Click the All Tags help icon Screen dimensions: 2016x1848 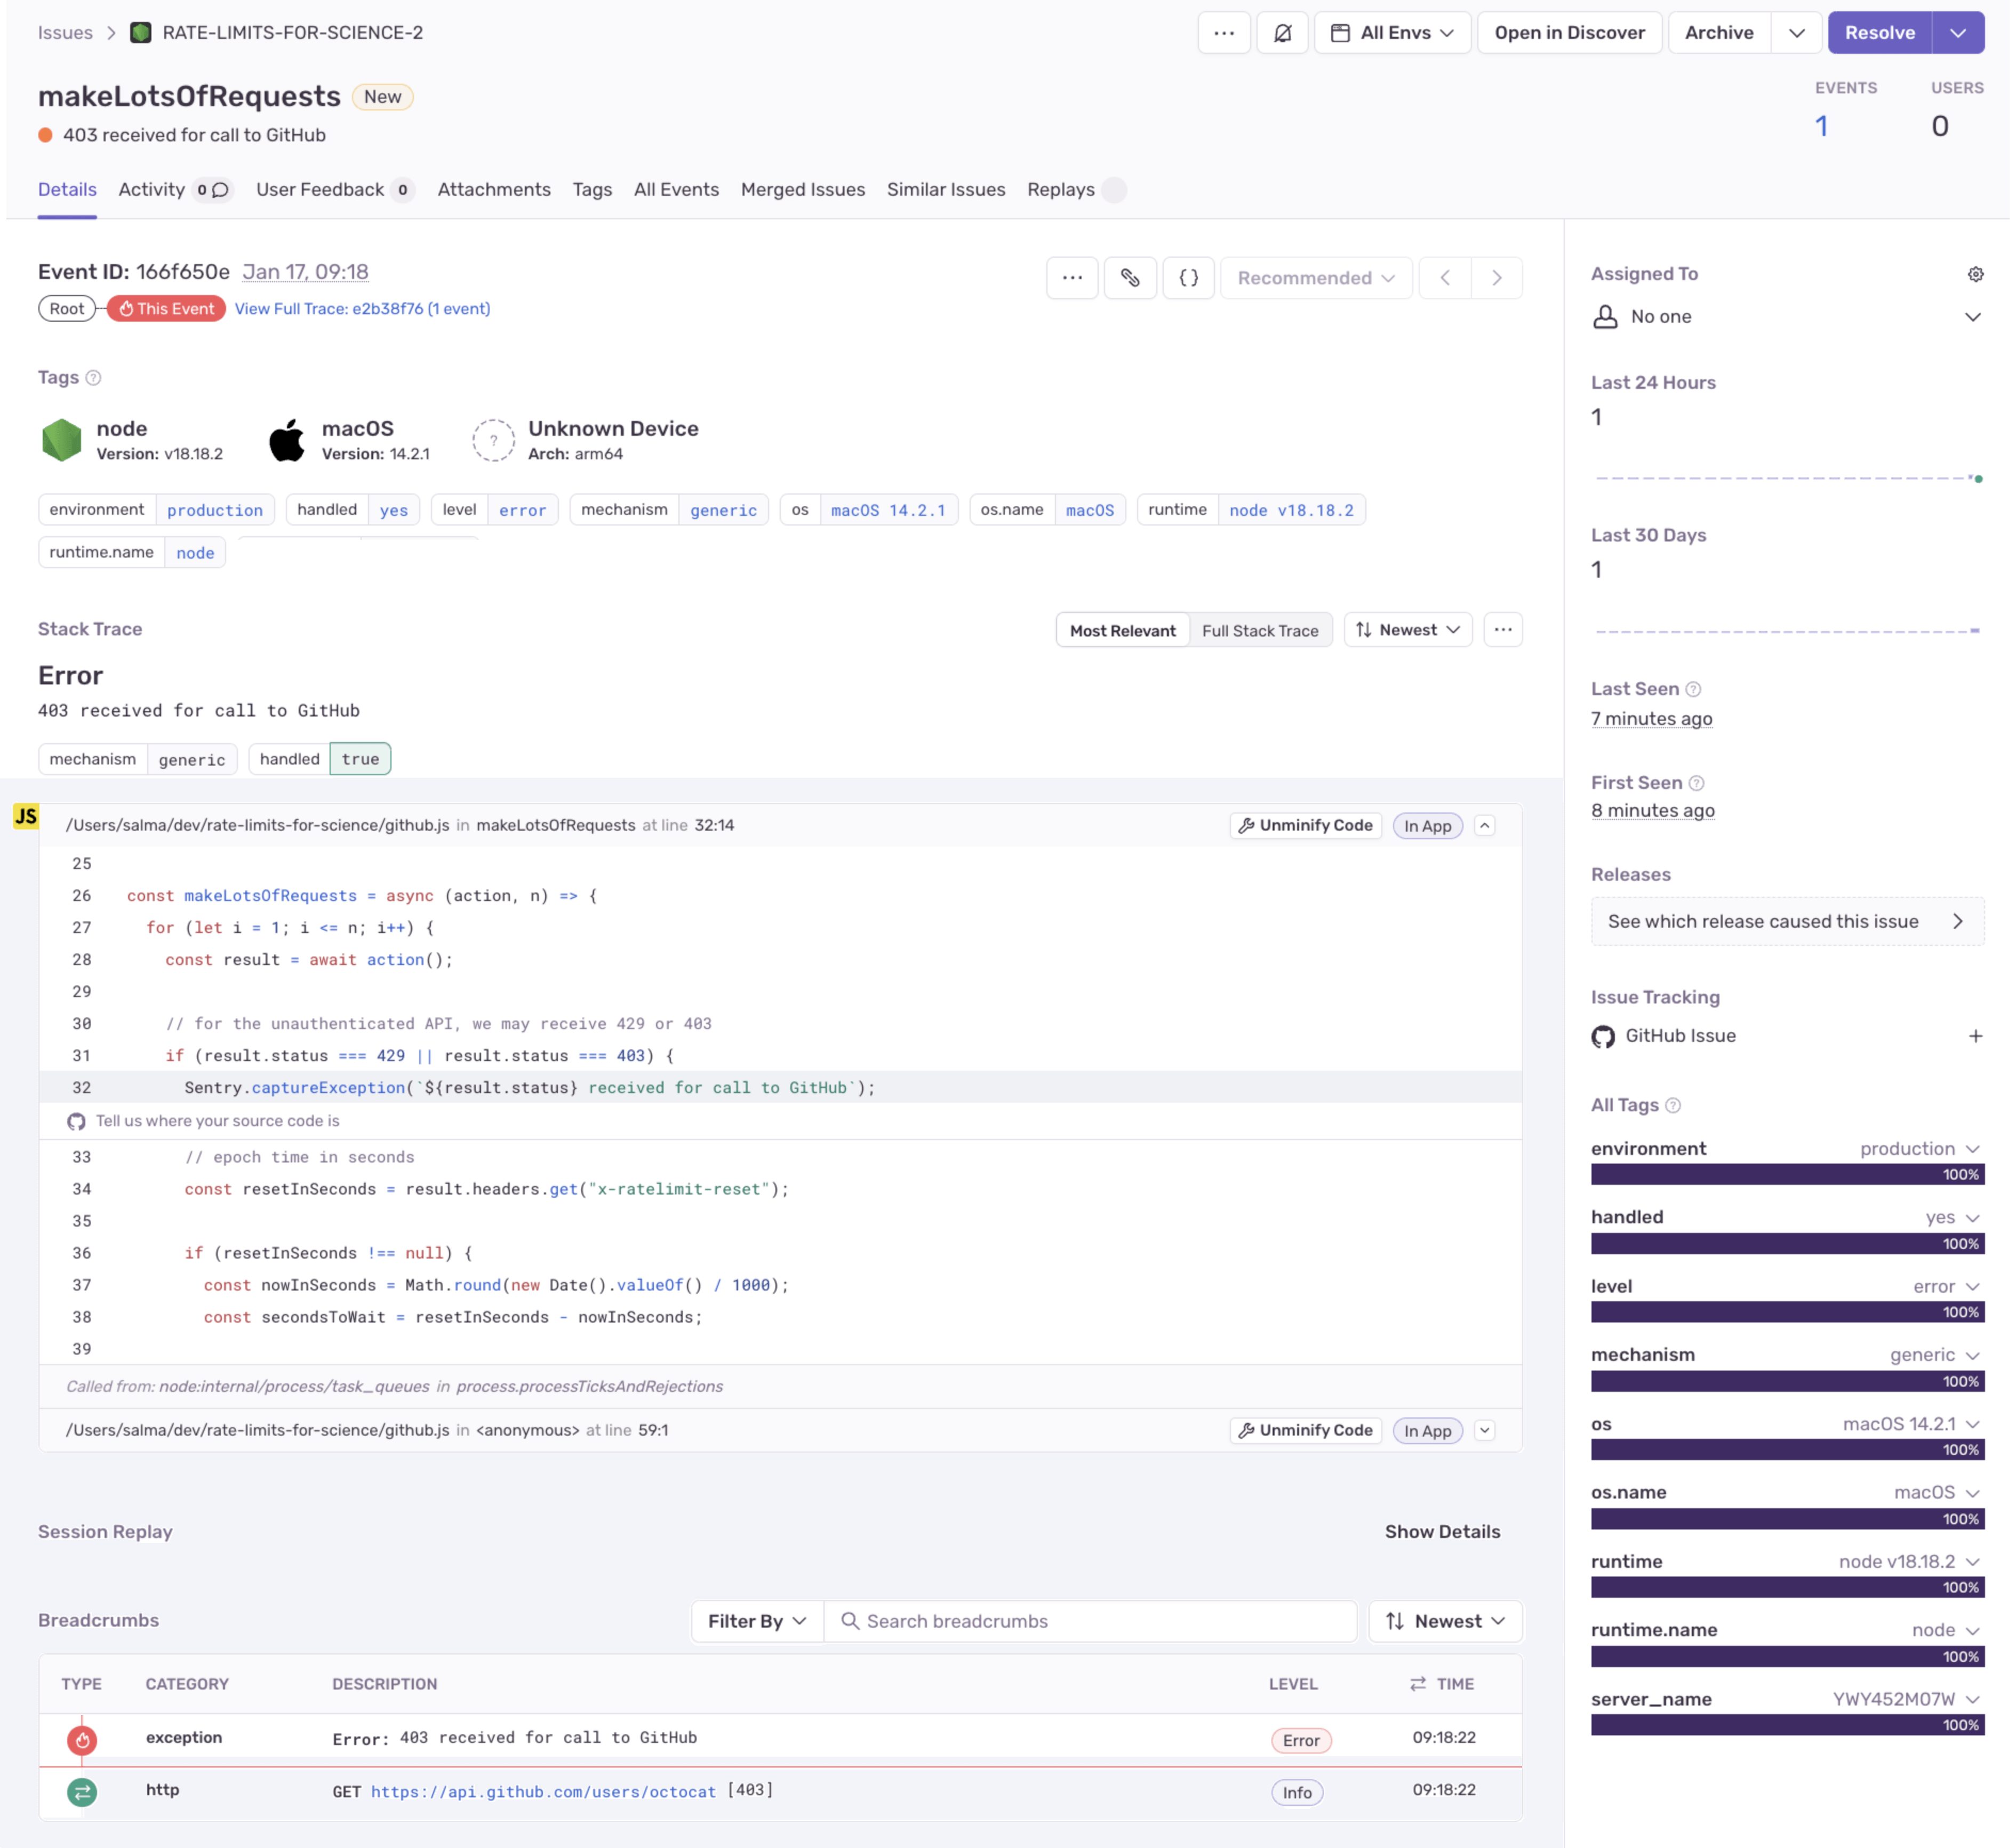pyautogui.click(x=1673, y=1105)
